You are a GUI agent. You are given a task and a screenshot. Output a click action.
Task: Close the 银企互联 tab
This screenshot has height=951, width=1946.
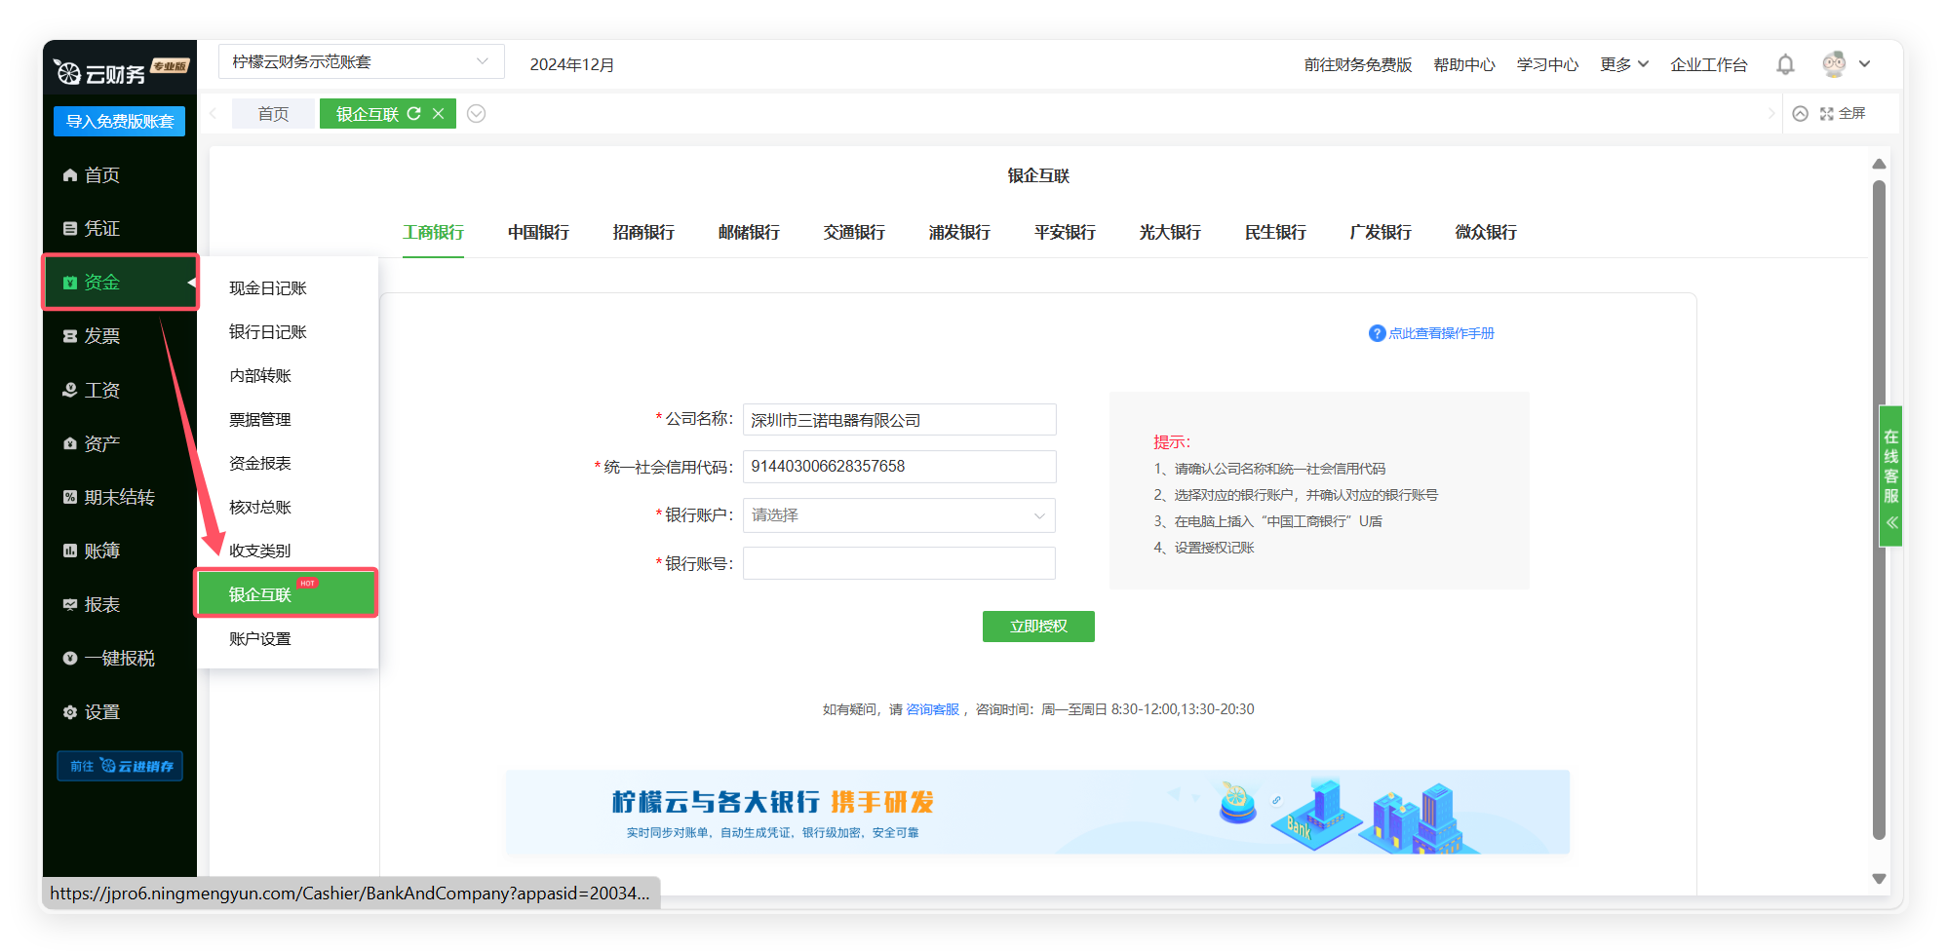(439, 114)
